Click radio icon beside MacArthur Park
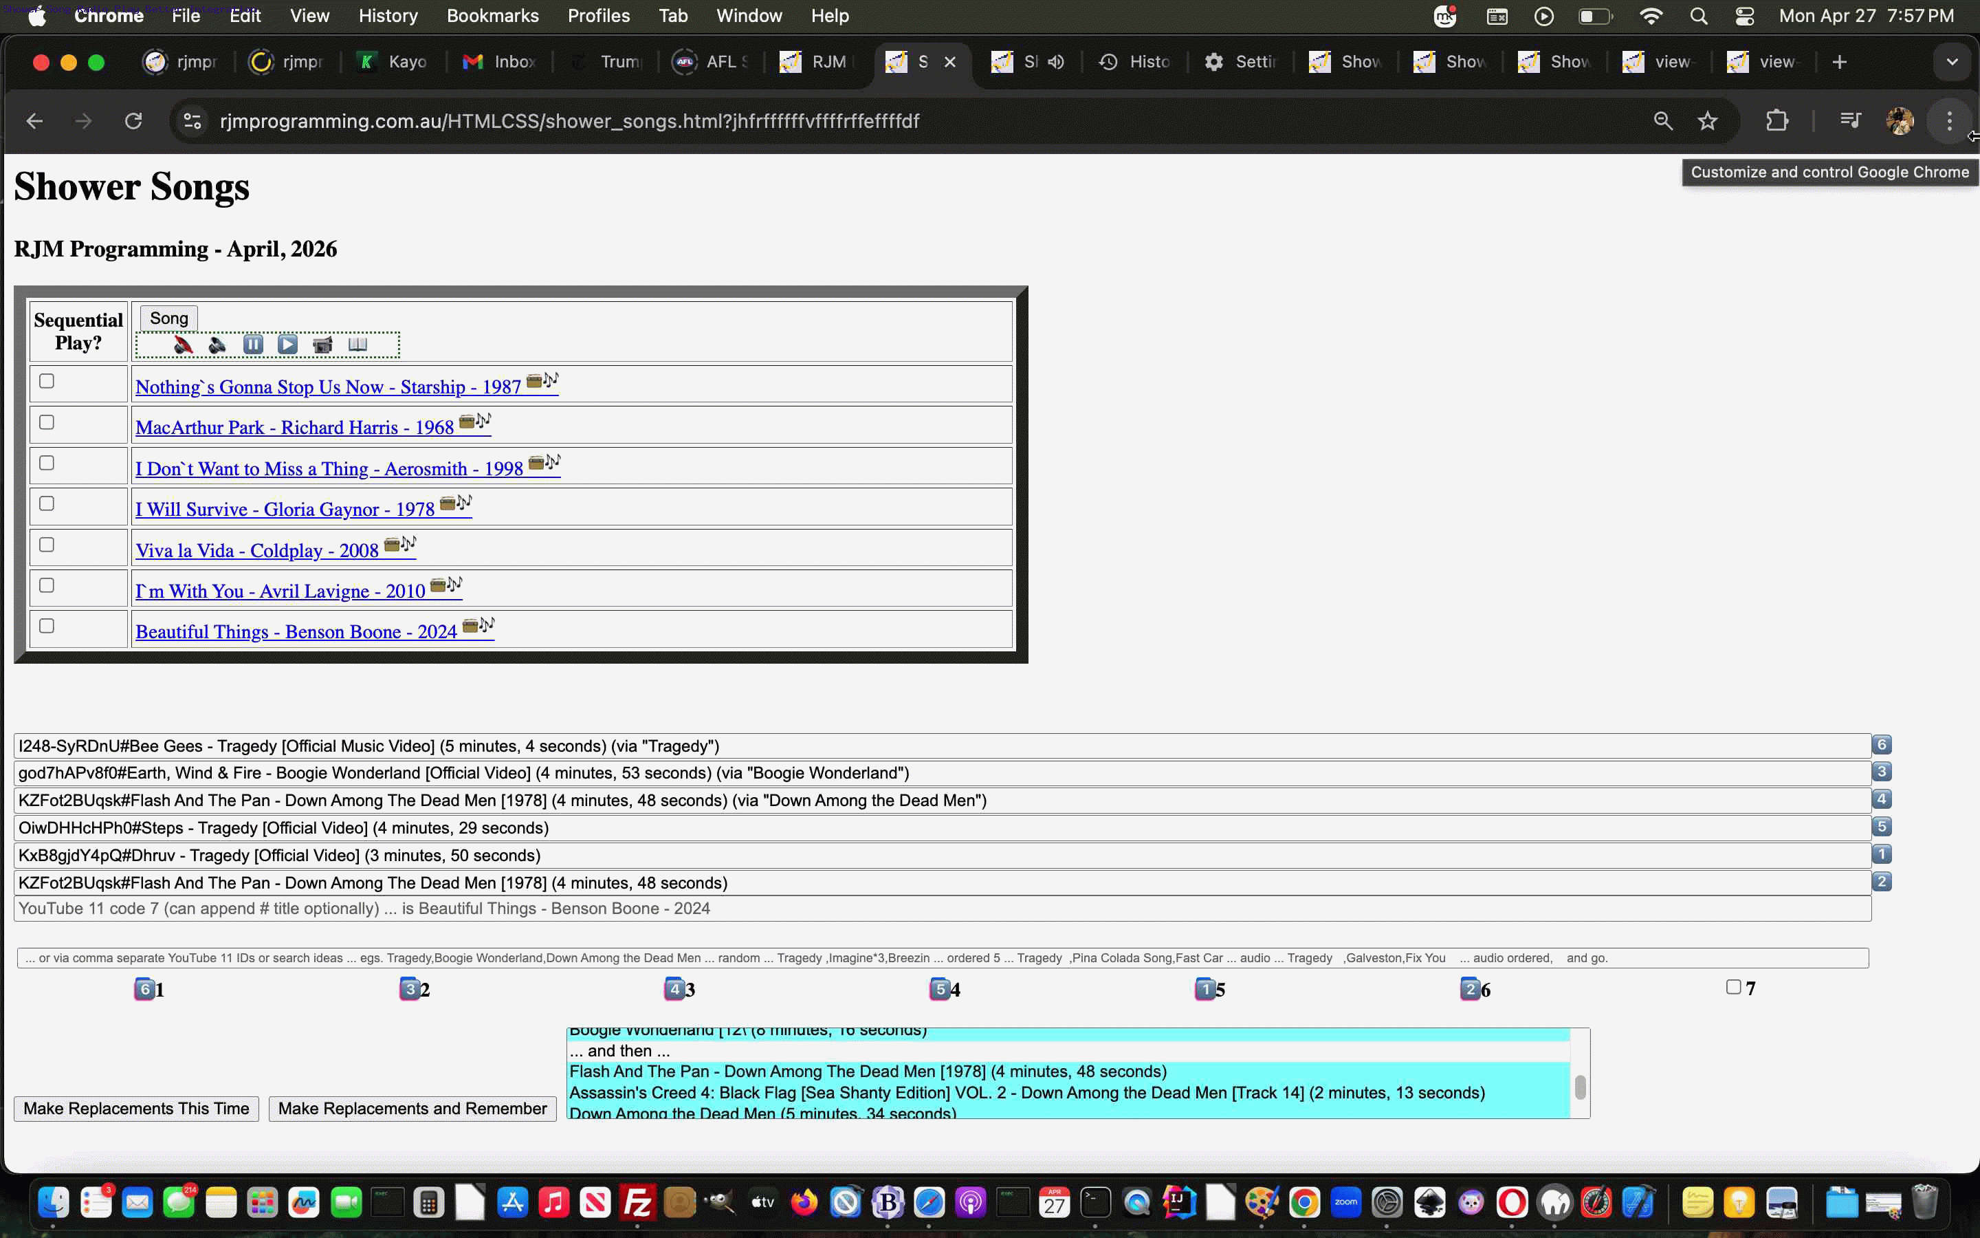This screenshot has width=1980, height=1238. pos(467,422)
